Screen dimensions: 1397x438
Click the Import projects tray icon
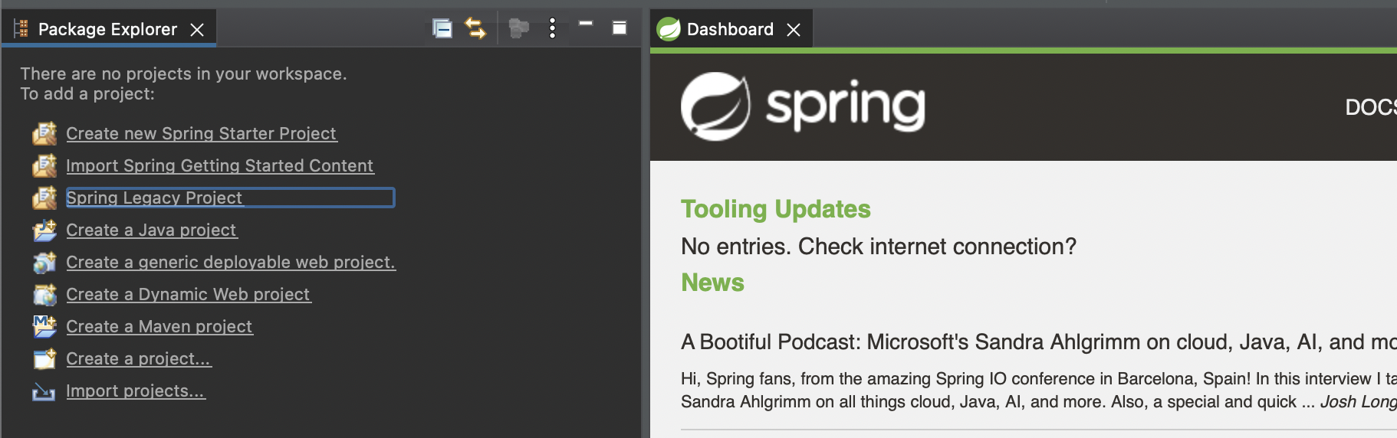coord(44,392)
